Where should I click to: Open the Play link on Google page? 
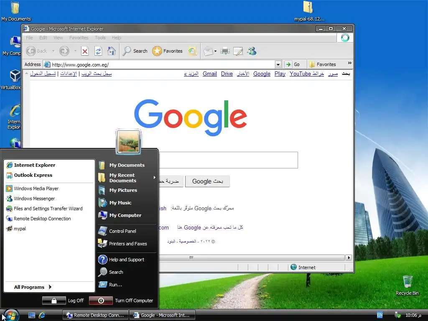(280, 74)
